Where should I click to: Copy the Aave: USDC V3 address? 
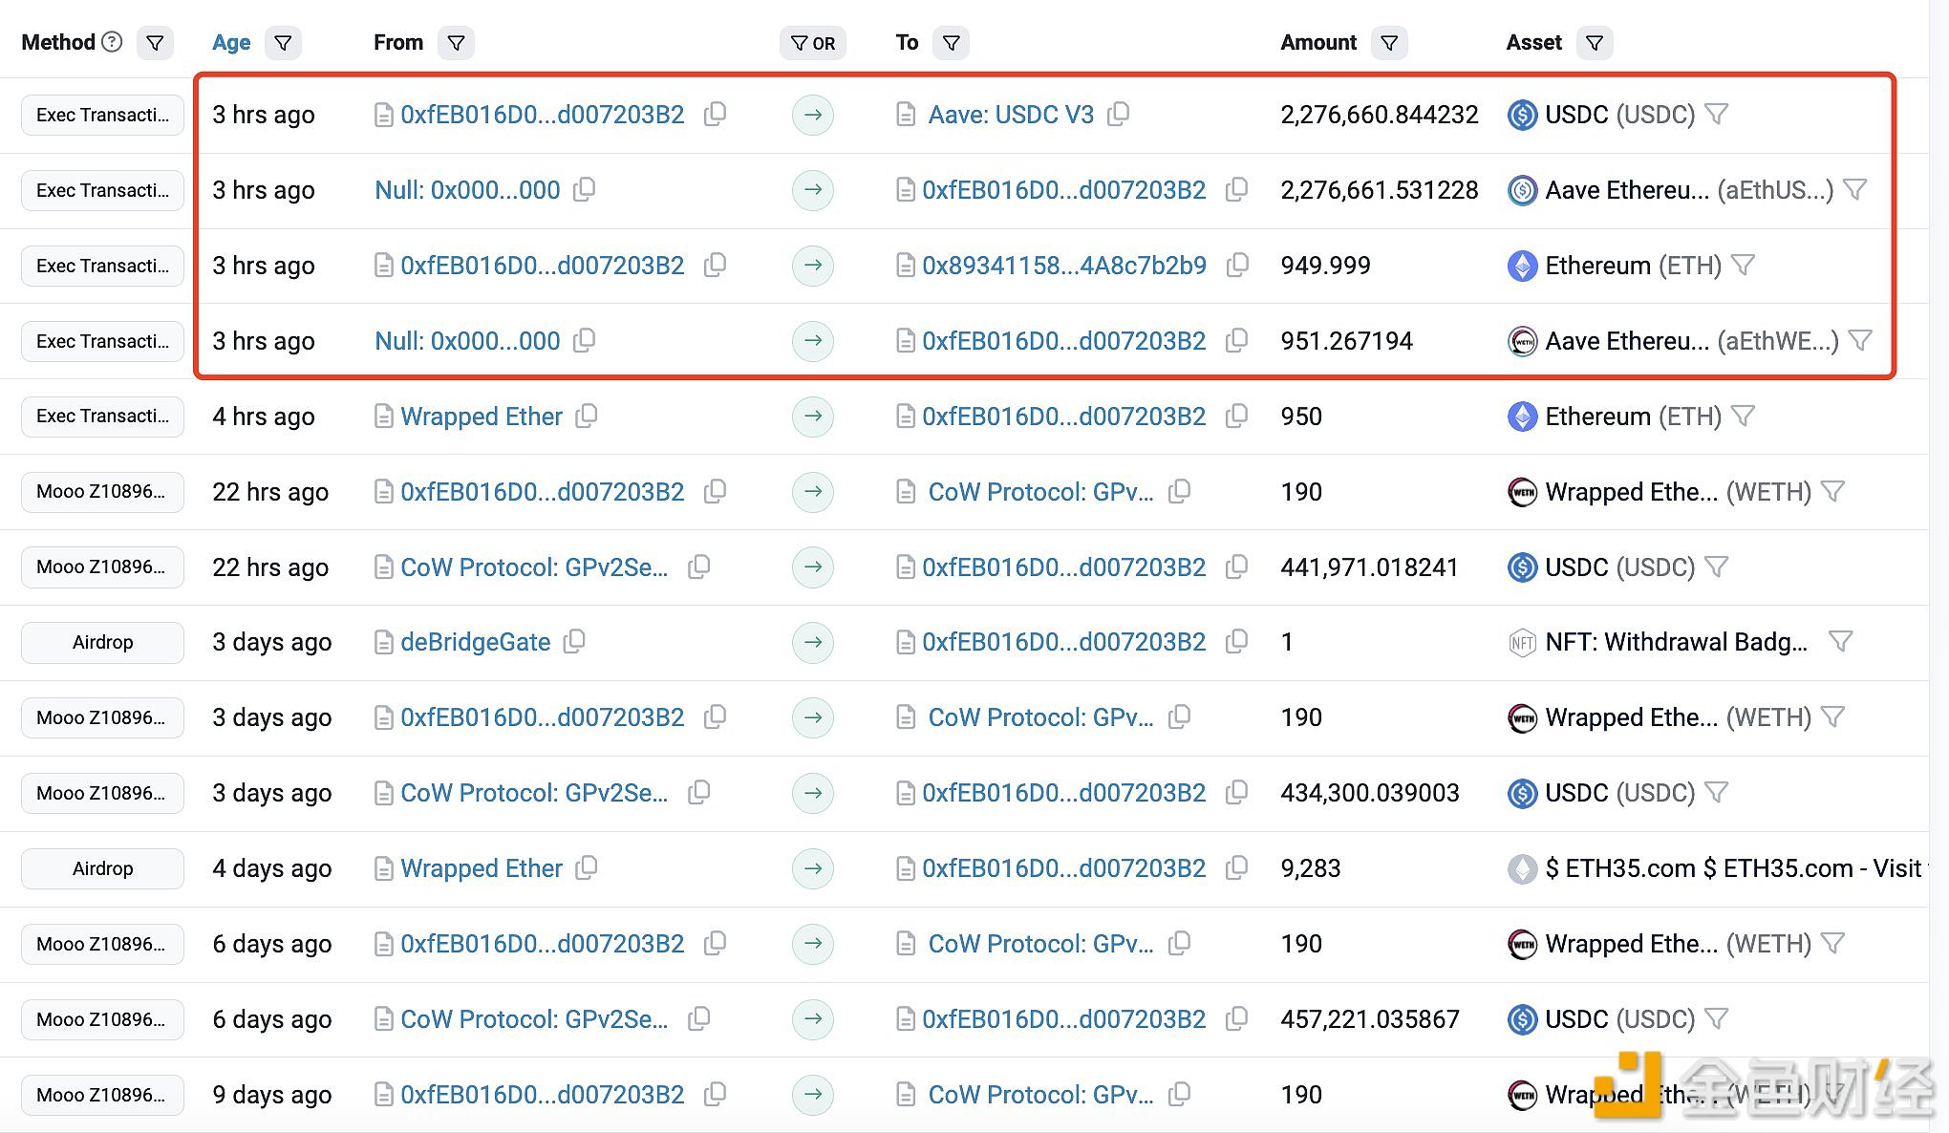point(1118,115)
